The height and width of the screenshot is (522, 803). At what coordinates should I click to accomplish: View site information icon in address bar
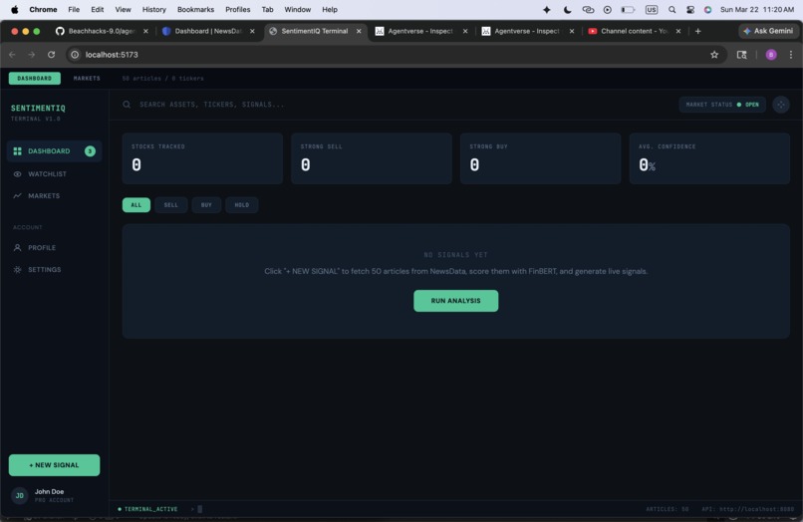(x=75, y=55)
